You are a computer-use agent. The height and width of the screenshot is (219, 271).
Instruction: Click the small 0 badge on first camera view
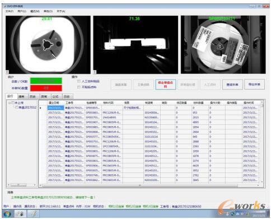(x=7, y=72)
